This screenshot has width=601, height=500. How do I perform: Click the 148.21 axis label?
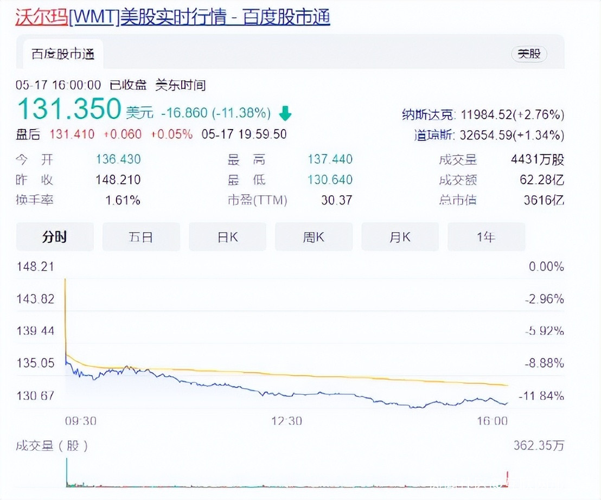click(x=35, y=266)
